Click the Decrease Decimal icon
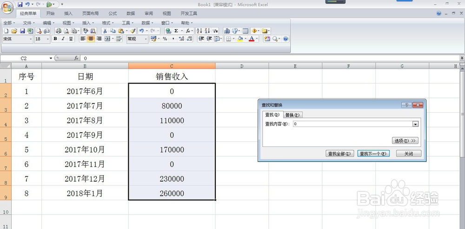The width and height of the screenshot is (465, 229). [190, 39]
